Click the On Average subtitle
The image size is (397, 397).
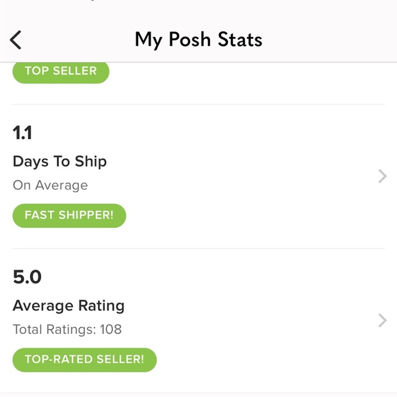click(x=51, y=185)
